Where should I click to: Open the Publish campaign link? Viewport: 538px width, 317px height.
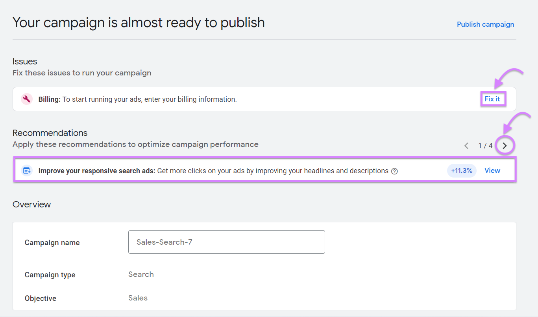pyautogui.click(x=485, y=24)
